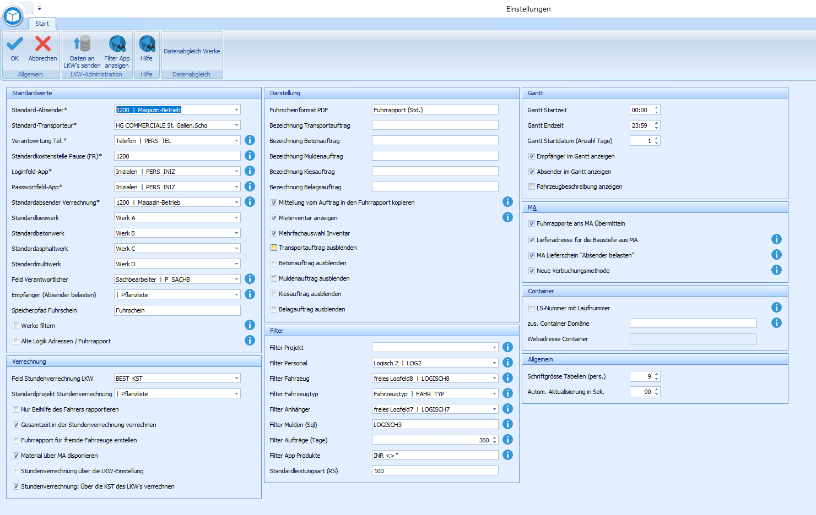Expand the Standardkieswerk dropdown
816x515 pixels.
click(237, 217)
